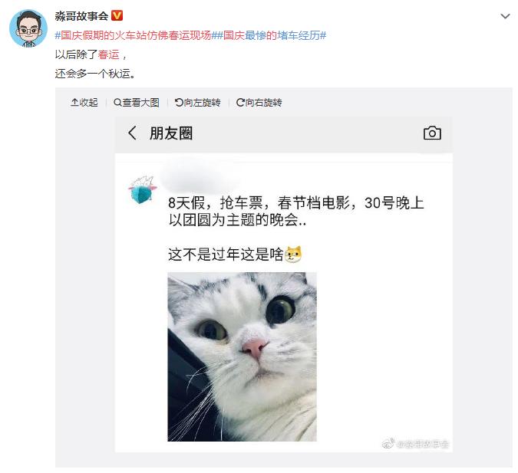Click the orange verified V badge
518x473 pixels.
(117, 15)
